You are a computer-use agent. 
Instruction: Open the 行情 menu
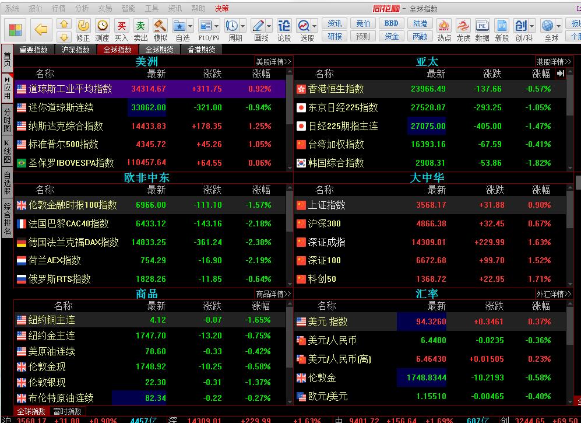[x=58, y=8]
